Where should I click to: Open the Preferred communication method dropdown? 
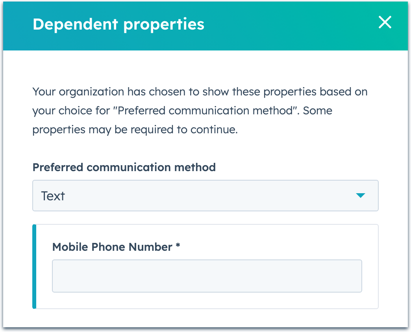click(205, 196)
